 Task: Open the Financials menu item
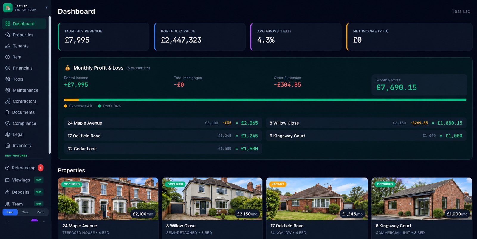click(x=24, y=68)
